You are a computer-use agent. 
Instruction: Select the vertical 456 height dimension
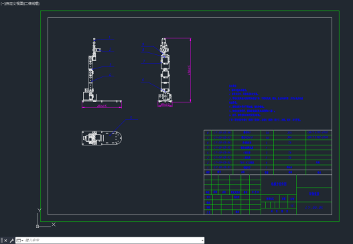189,70
